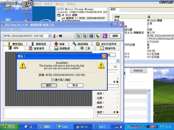Click the ATI tray icon
The height and width of the screenshot is (130, 174).
click(x=152, y=127)
